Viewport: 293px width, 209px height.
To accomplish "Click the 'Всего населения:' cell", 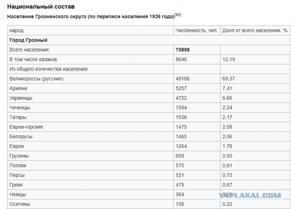I will [x=90, y=50].
